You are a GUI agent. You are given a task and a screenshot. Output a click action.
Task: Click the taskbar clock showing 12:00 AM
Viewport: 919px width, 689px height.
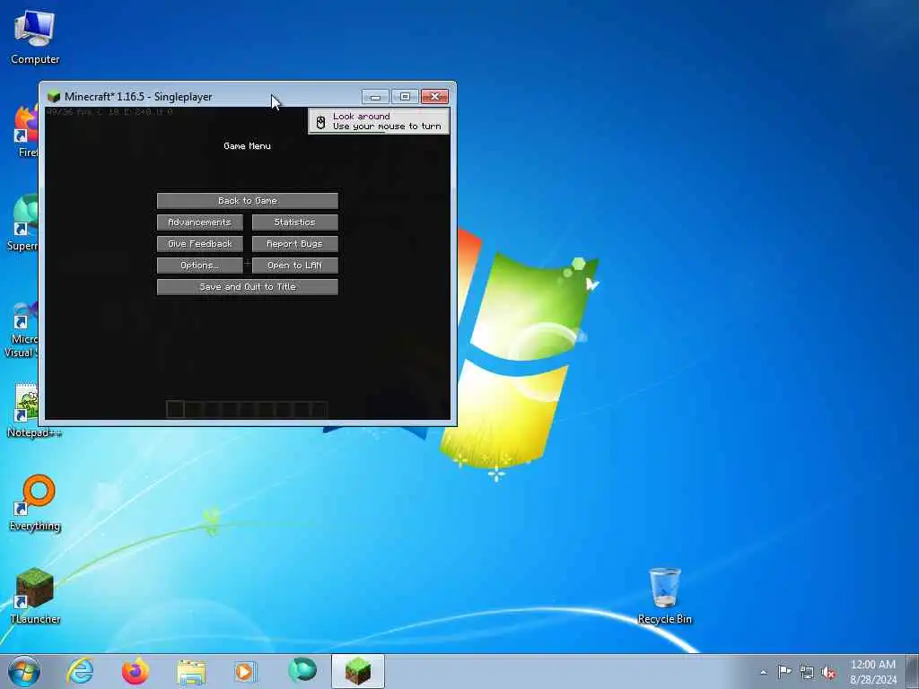pos(873,672)
